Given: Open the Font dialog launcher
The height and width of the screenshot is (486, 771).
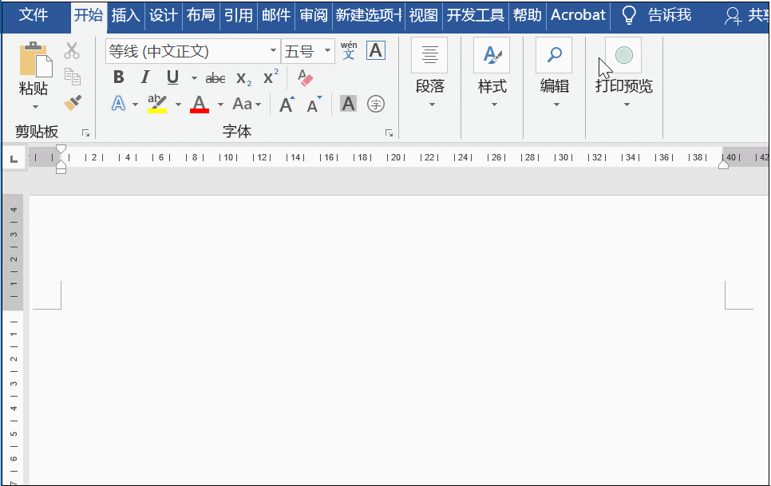Looking at the screenshot, I should pos(389,132).
